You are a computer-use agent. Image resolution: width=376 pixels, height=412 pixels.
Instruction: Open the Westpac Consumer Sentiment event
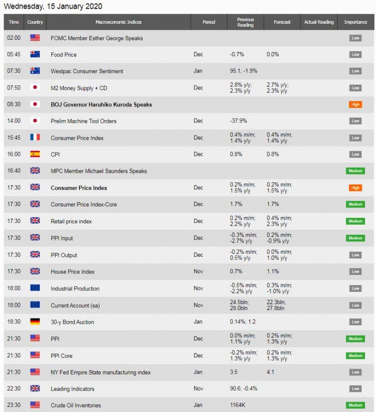coord(87,71)
